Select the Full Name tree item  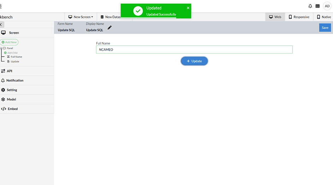pyautogui.click(x=16, y=57)
